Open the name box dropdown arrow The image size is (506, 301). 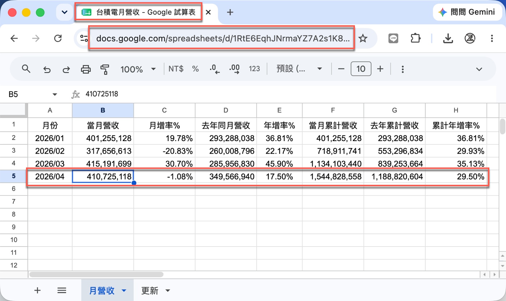(x=55, y=95)
